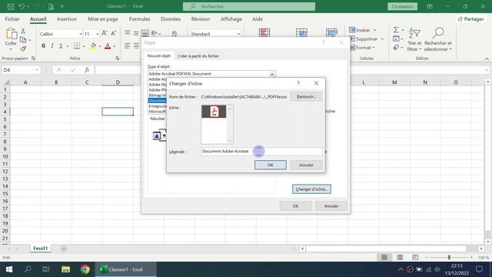Viewport: 492px width, 277px height.
Task: Click OK in the Objet dialog
Action: coord(295,206)
